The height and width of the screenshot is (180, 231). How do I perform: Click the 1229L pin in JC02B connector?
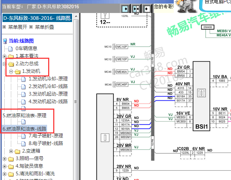tap(185, 153)
